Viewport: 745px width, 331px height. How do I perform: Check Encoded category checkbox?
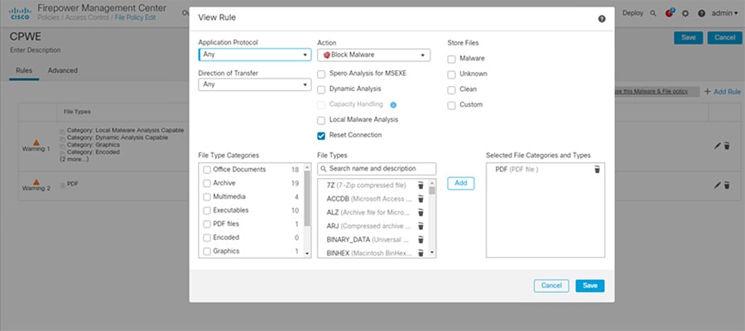207,237
